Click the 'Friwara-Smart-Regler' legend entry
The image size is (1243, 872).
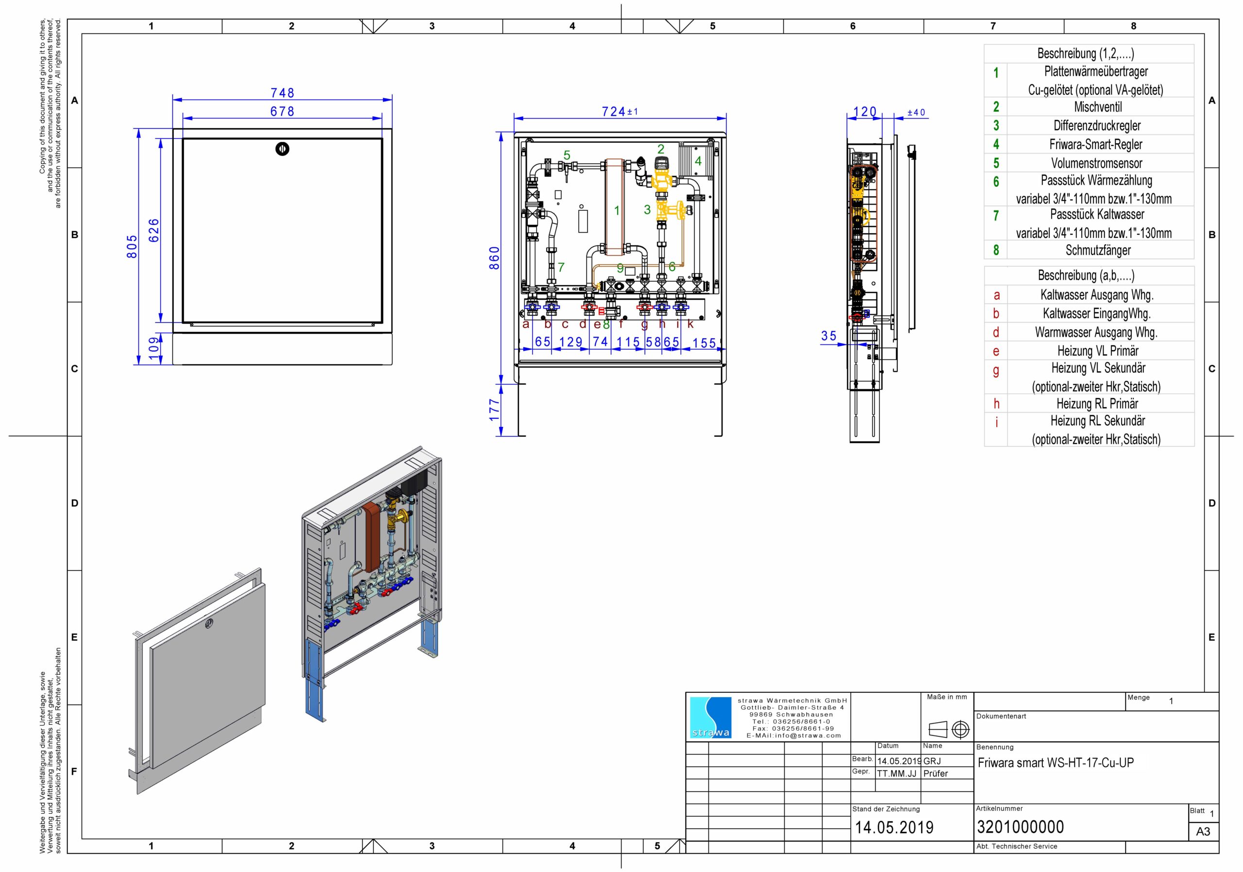(1096, 145)
